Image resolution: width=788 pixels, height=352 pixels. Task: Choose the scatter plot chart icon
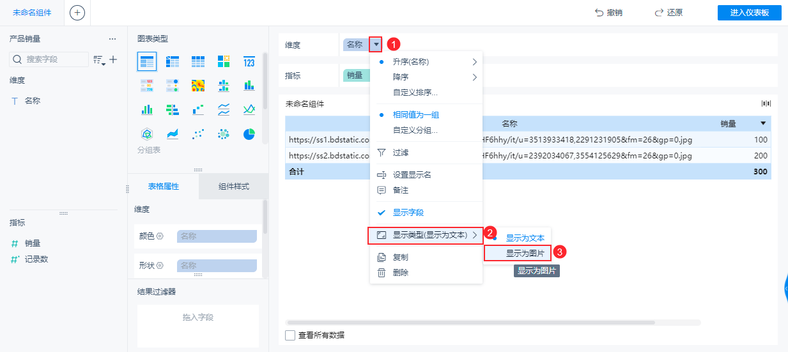pyautogui.click(x=198, y=134)
